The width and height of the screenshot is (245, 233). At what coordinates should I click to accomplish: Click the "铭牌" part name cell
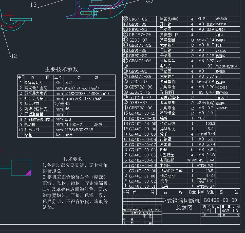(x=164, y=118)
